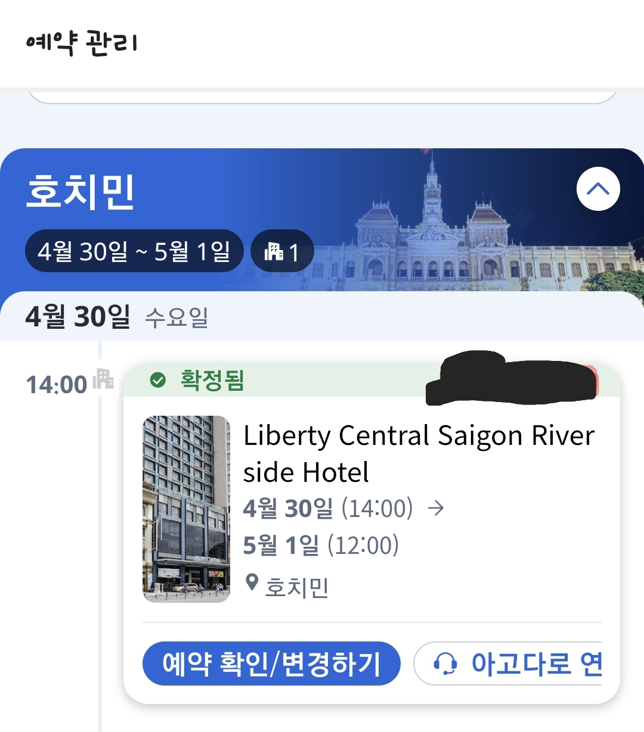644x732 pixels.
Task: Tap the location pin icon
Action: pos(252,582)
